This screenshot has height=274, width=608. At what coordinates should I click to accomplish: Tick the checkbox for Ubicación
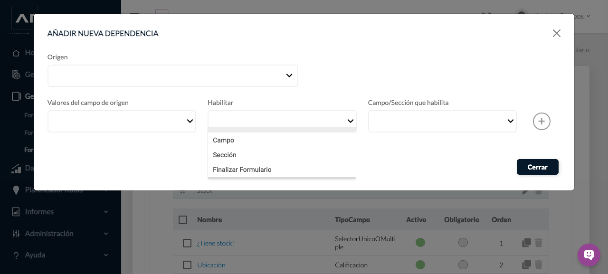click(187, 265)
